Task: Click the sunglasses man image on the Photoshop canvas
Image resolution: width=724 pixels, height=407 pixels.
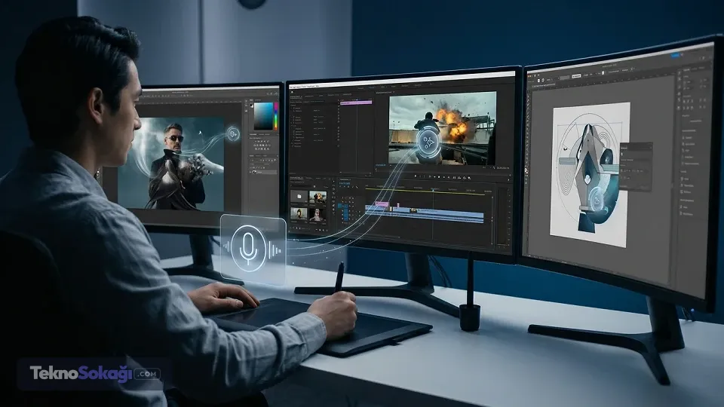Action: pos(171,164)
